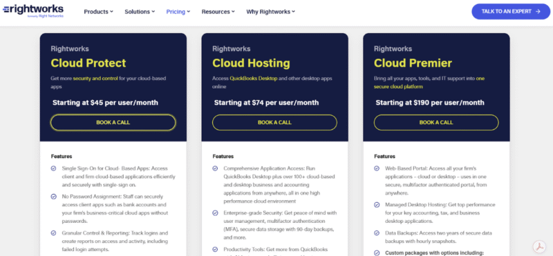The image size is (553, 256).
Task: Expand the Why Rightworks dropdown chevron
Action: 293,12
